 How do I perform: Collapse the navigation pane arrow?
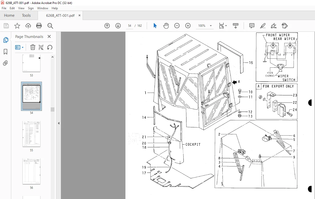click(x=59, y=123)
